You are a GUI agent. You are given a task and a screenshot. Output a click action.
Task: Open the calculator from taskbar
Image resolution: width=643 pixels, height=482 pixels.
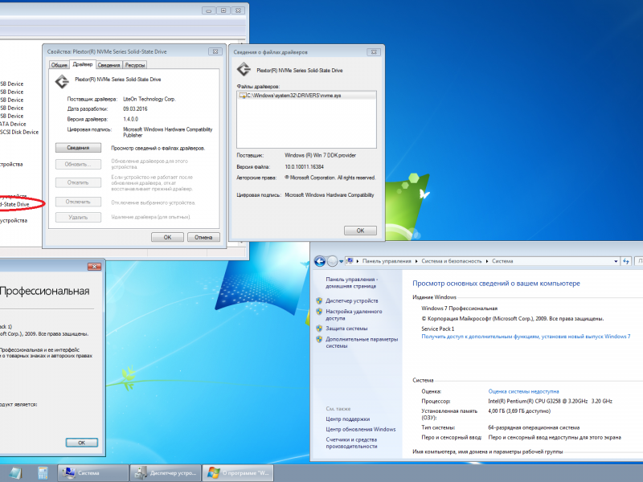point(43,473)
